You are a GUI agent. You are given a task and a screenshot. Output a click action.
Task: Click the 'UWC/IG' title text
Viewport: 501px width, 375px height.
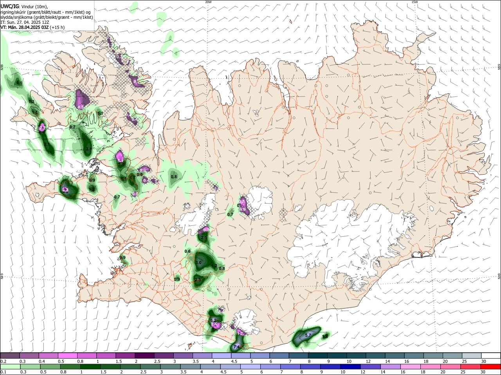[9, 6]
